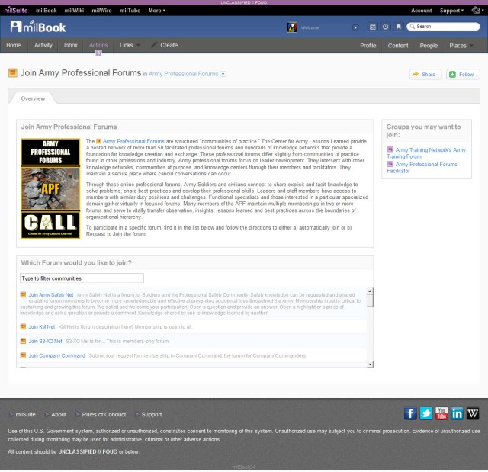Open the Support dropdown in the top bar

point(451,11)
